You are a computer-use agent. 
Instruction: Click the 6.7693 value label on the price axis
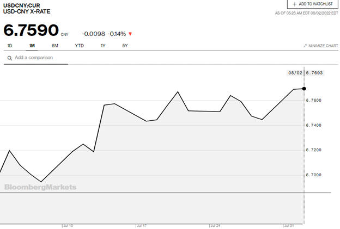coord(315,73)
